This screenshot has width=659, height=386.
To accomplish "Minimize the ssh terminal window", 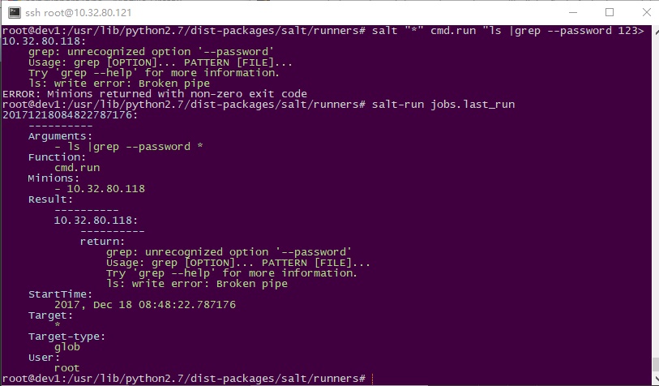I will point(573,12).
